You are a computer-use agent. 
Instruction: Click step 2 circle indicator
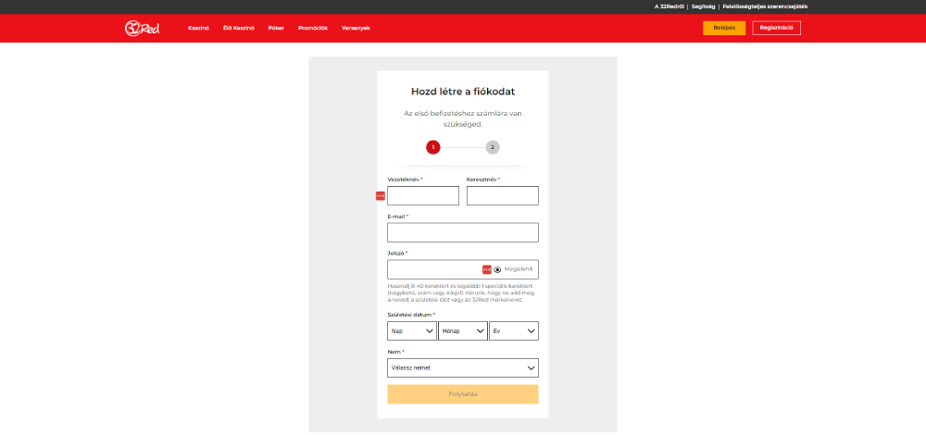coord(493,147)
